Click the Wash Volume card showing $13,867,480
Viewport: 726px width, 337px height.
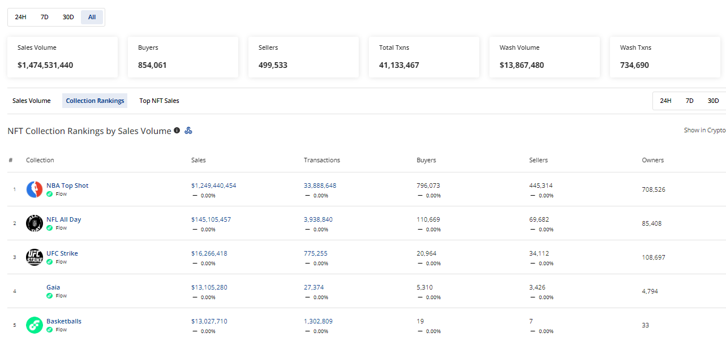click(544, 57)
